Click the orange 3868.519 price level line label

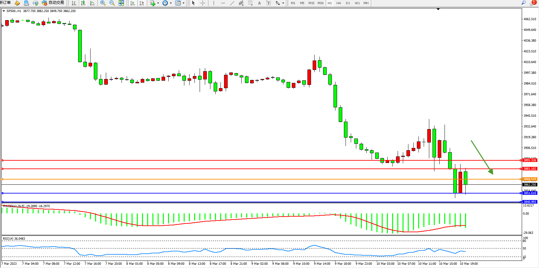click(530, 179)
